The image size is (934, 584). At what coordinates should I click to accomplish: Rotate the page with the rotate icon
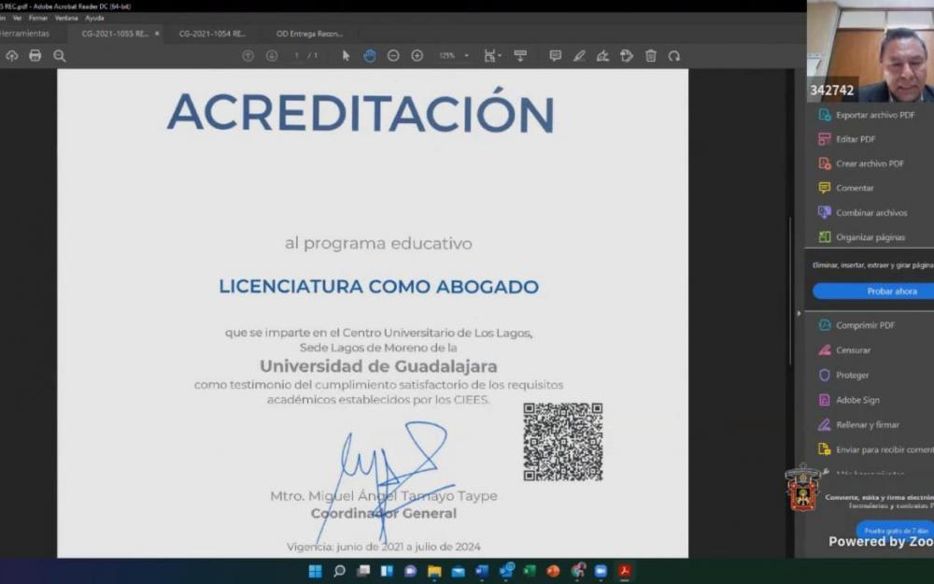click(674, 56)
